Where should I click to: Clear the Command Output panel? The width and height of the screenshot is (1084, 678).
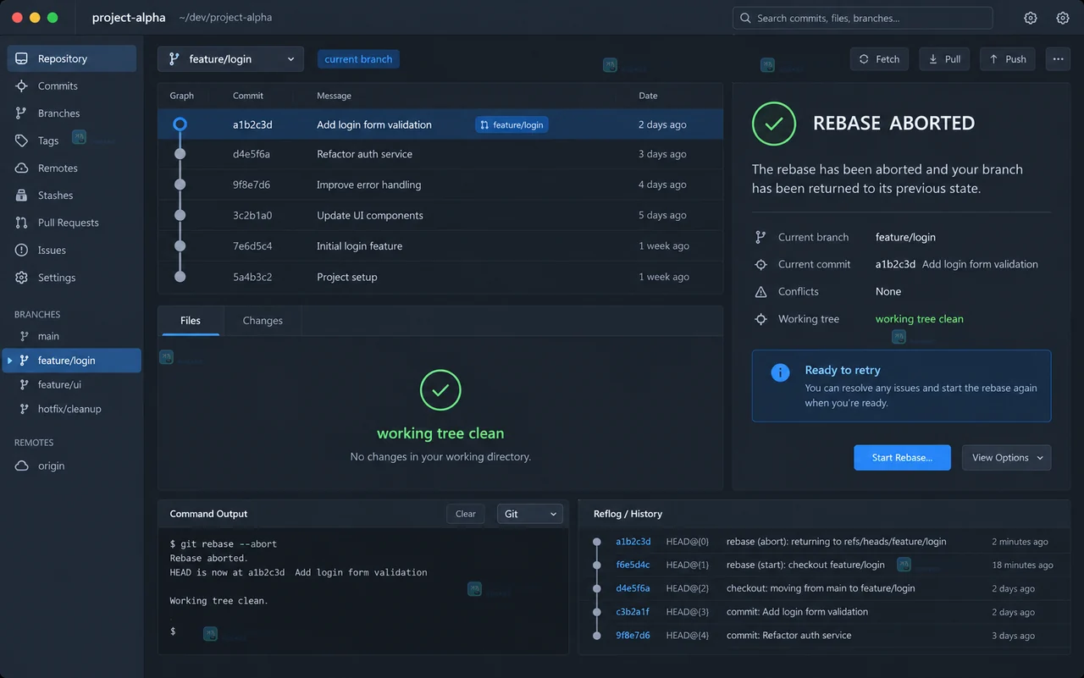pyautogui.click(x=466, y=514)
